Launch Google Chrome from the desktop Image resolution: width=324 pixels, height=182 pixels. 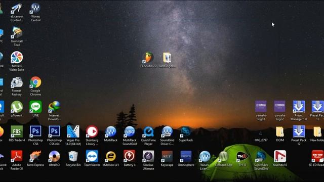tap(35, 82)
